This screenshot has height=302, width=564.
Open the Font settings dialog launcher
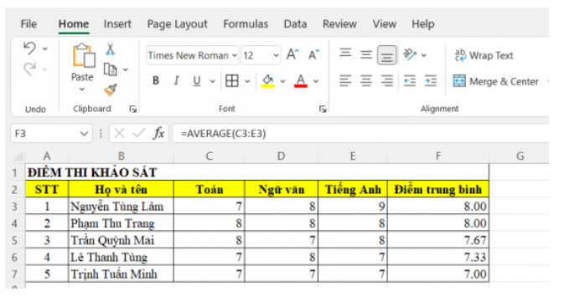pyautogui.click(x=323, y=109)
